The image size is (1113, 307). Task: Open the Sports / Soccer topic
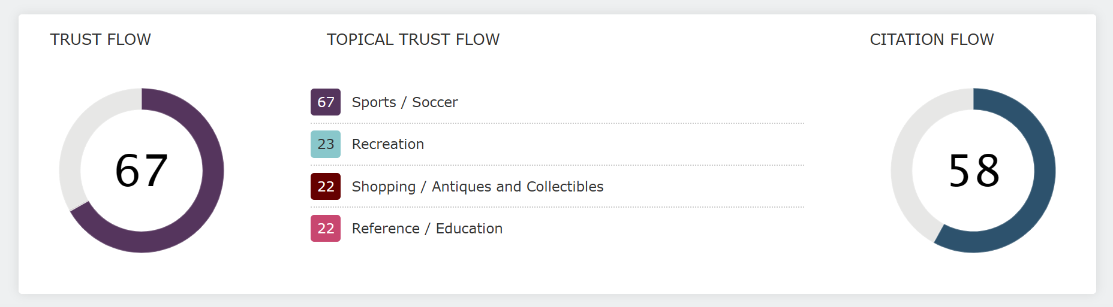tap(405, 102)
